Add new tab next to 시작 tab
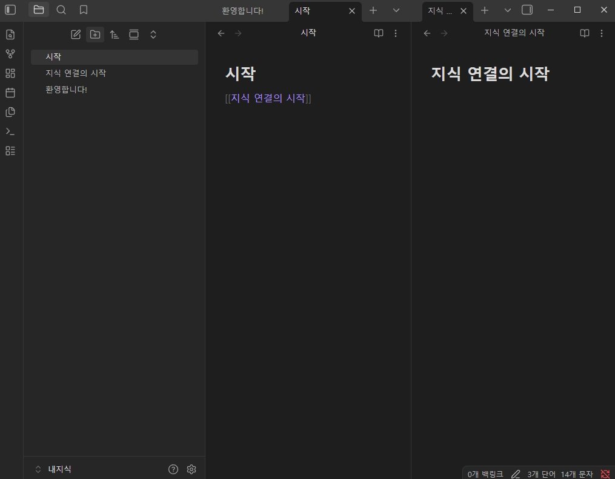 click(373, 10)
